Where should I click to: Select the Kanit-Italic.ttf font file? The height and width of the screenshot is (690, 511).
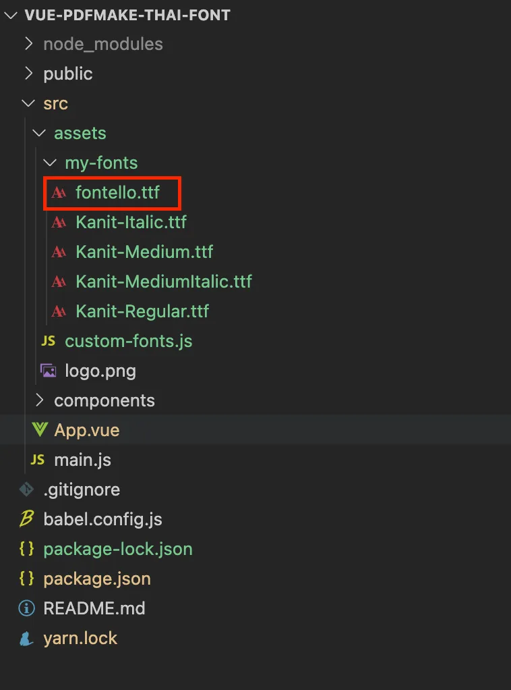tap(131, 221)
